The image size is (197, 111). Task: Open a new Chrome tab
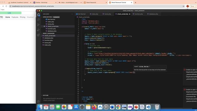click(135, 2)
